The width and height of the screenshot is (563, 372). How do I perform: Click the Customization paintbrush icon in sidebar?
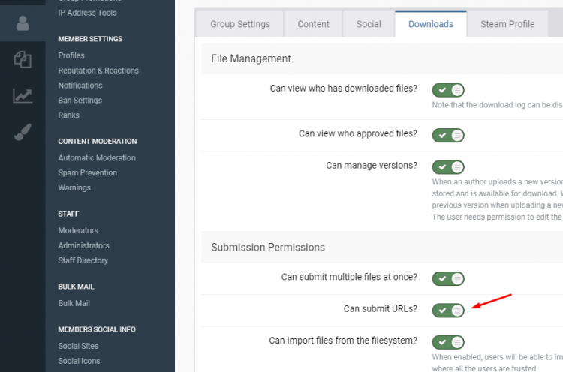click(23, 133)
